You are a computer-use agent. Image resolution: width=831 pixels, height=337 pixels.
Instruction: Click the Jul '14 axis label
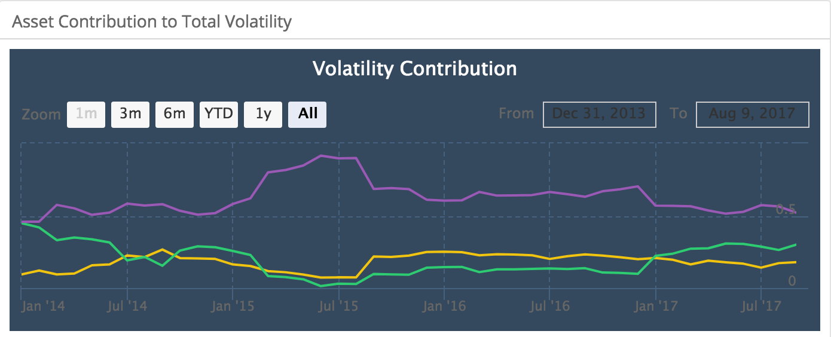pyautogui.click(x=127, y=307)
